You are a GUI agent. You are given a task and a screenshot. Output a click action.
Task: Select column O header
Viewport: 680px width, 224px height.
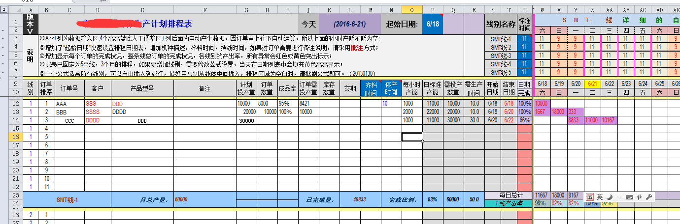[x=412, y=9]
